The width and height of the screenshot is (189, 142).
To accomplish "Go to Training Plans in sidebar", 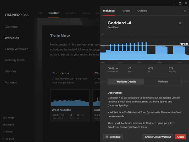I will click(x=15, y=60).
